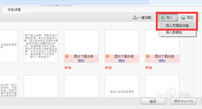Click 删除 link under first failed image

[81, 61]
